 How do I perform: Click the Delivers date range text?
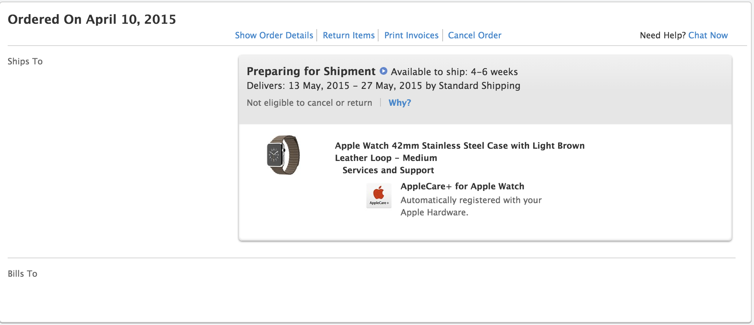pos(383,85)
